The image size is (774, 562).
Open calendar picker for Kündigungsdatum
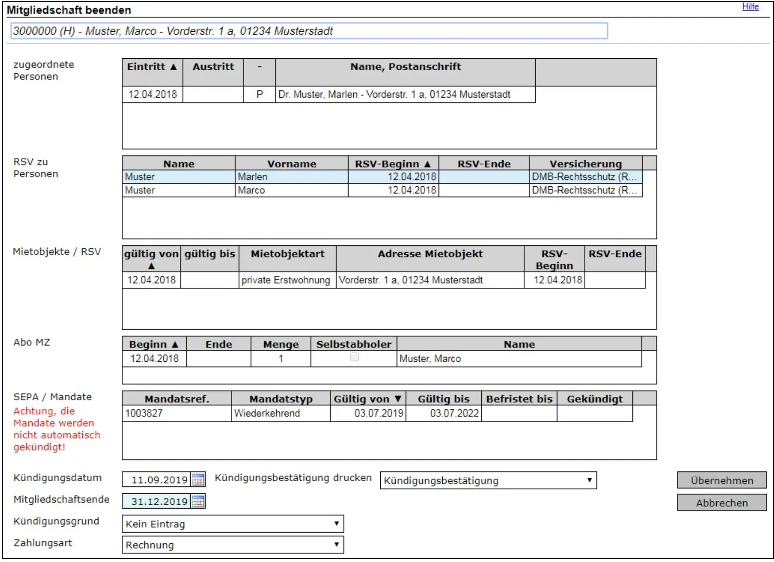198,480
